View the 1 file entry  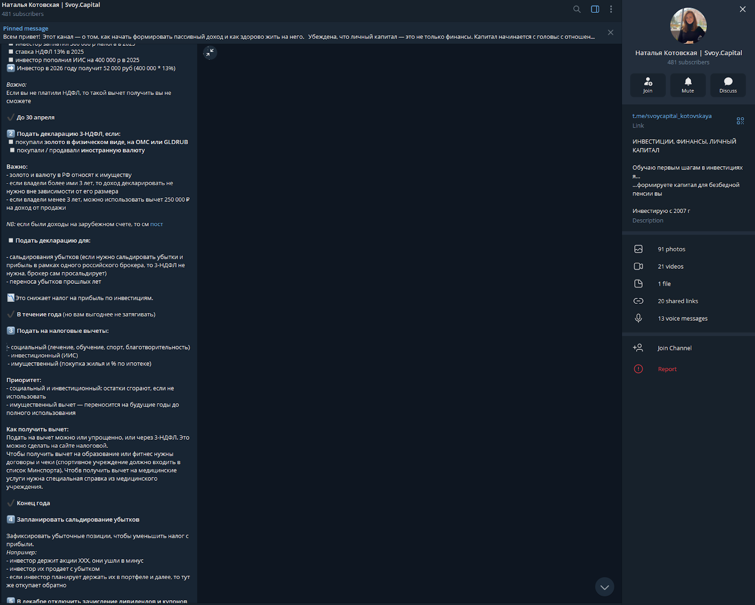tap(664, 284)
